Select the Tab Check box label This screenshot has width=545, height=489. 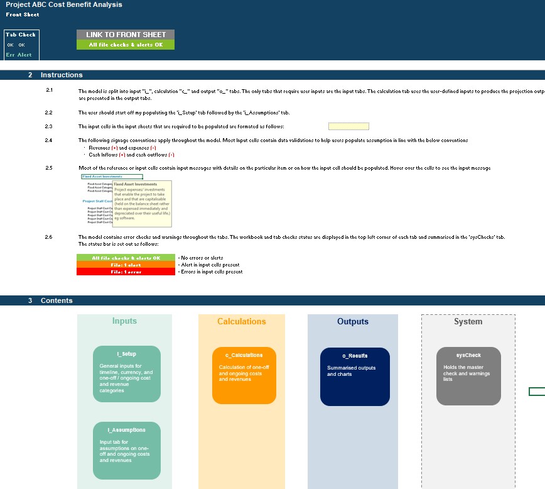pyautogui.click(x=21, y=35)
